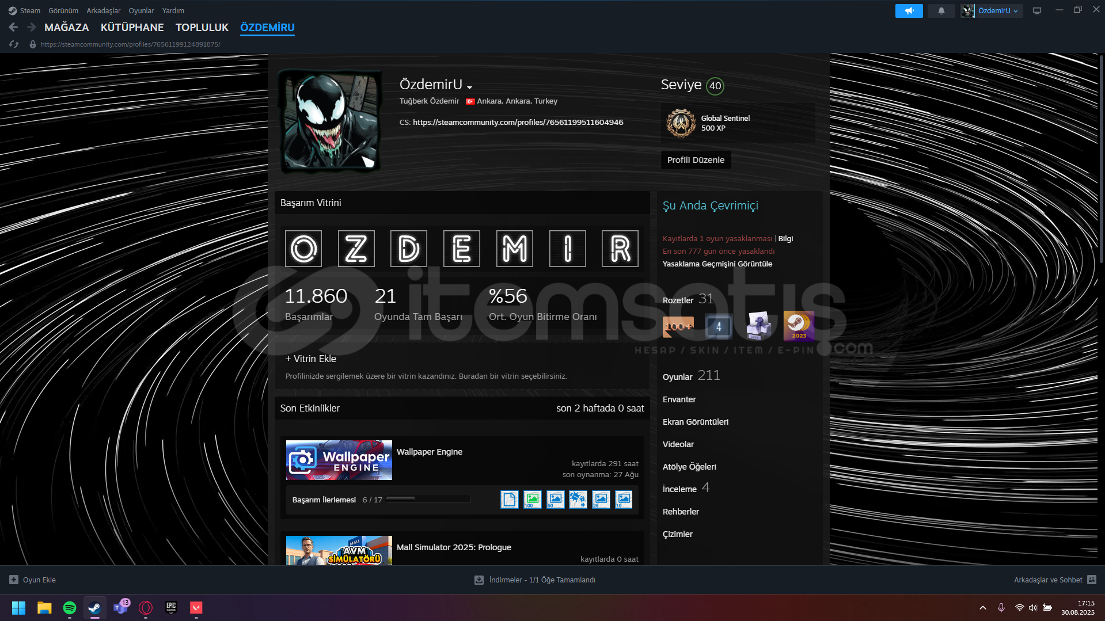Screen dimensions: 1105x621
Task: Click the letter R achievement icon
Action: click(x=620, y=249)
